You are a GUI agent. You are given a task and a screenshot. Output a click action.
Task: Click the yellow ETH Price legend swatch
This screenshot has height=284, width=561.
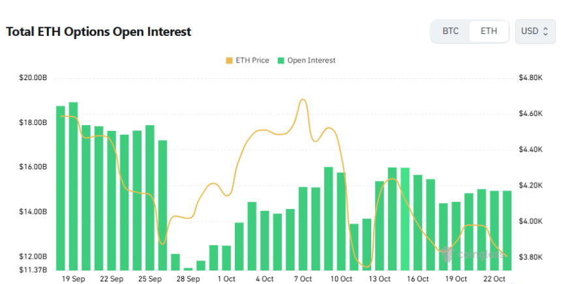(x=229, y=61)
